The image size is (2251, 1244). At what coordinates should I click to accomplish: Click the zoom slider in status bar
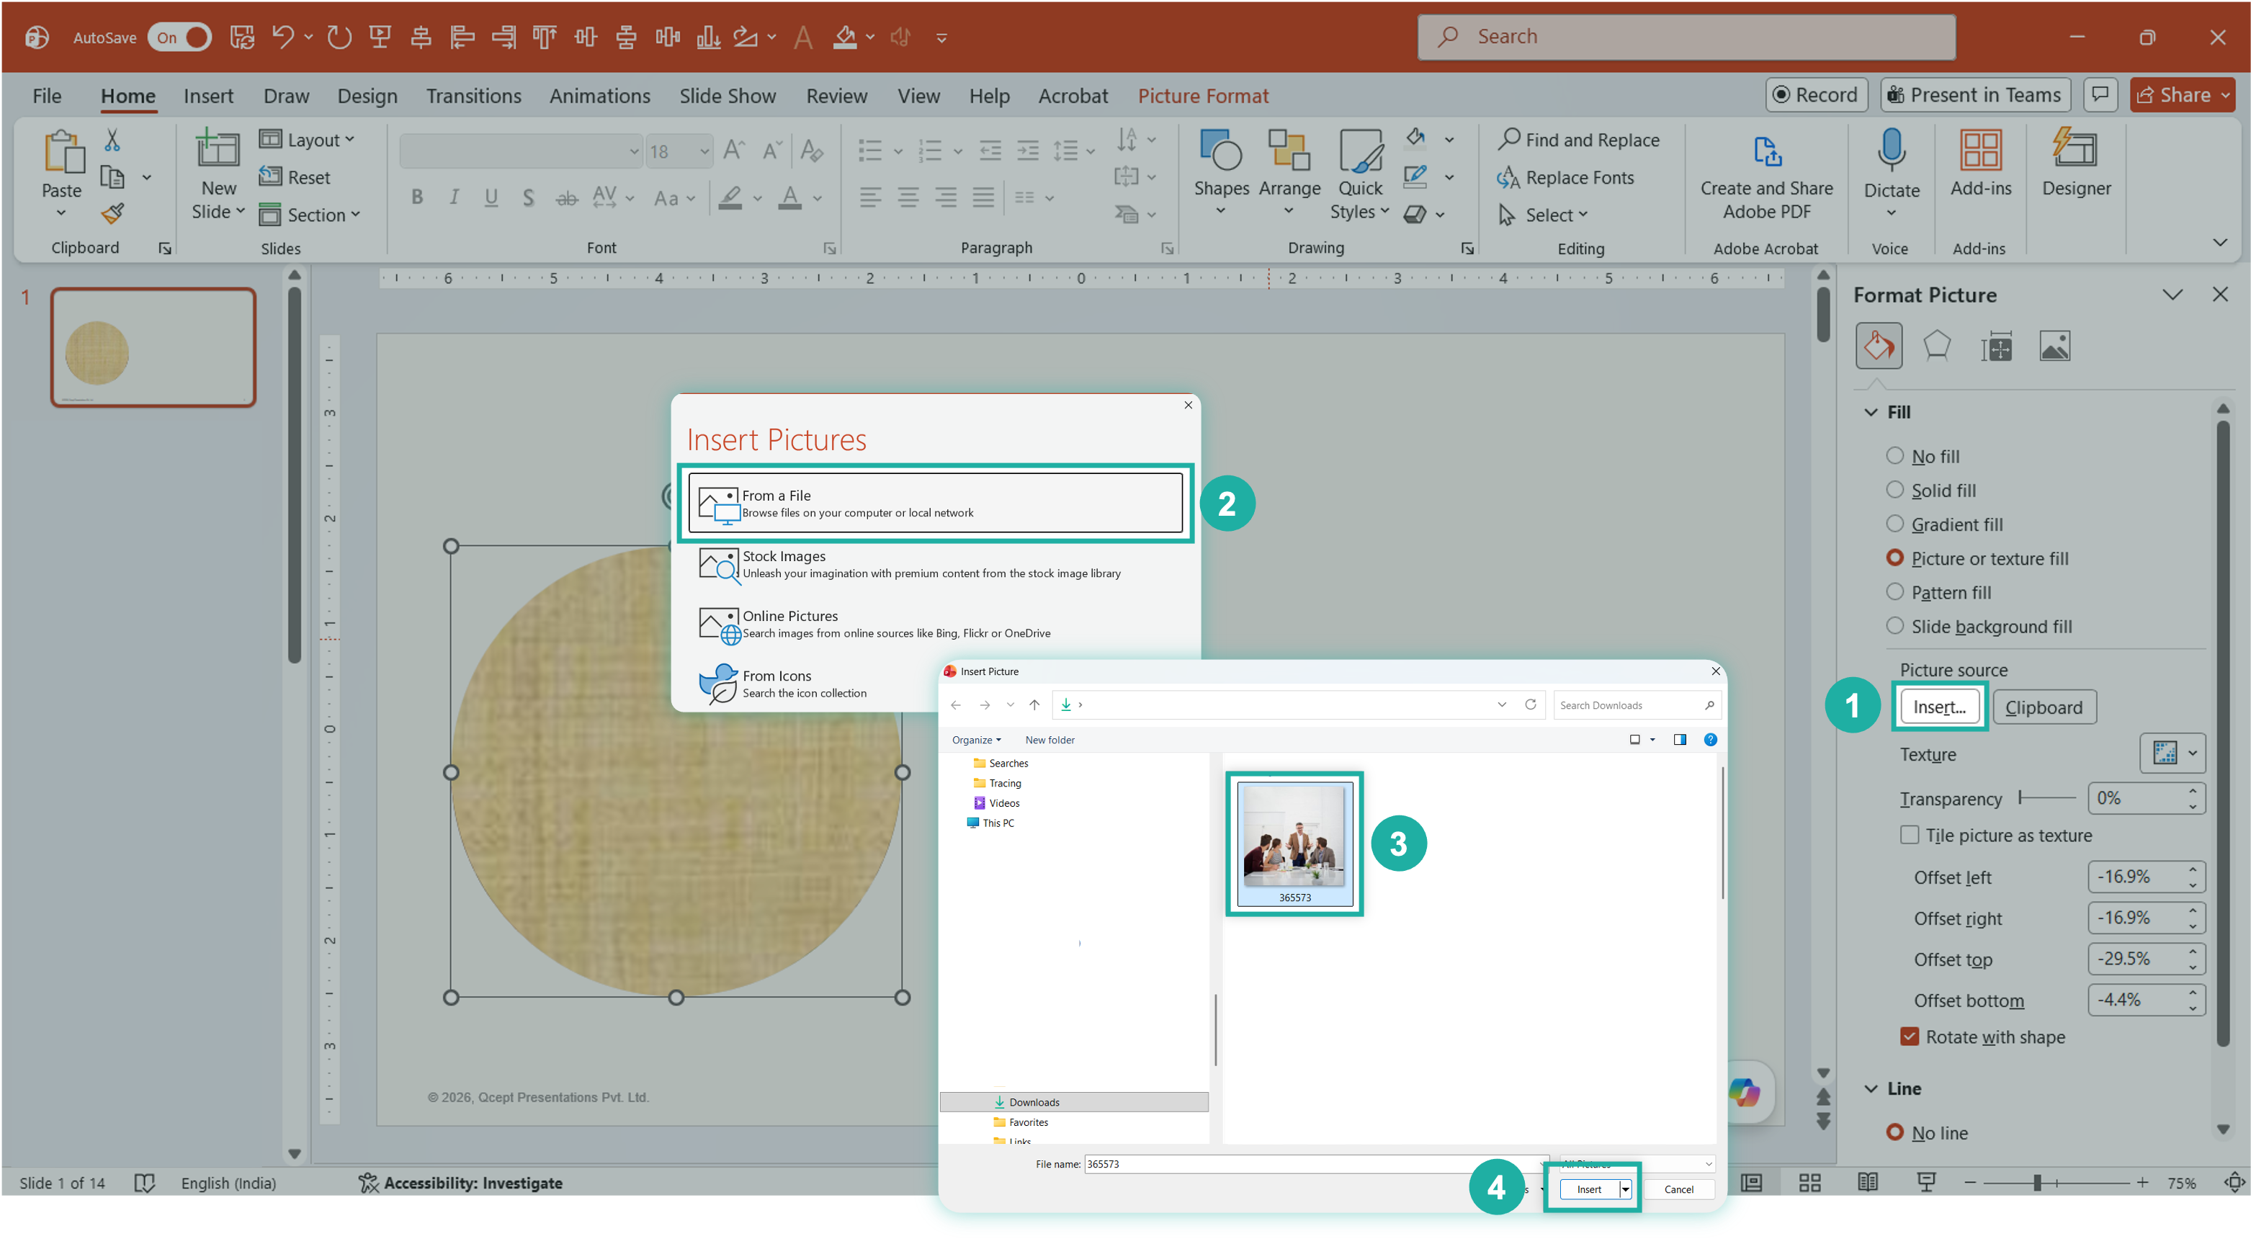pos(2054,1182)
